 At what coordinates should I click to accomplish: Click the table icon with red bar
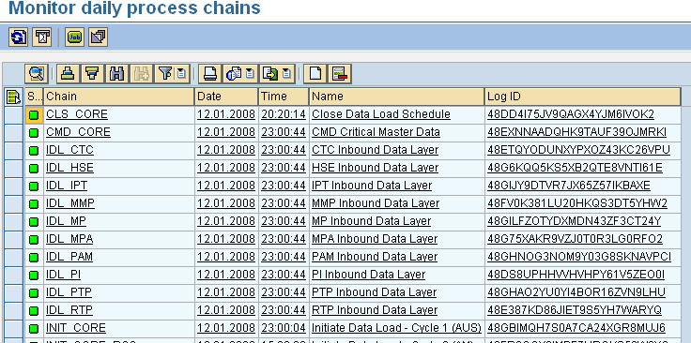(x=339, y=74)
